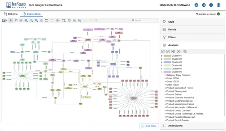Click the analysis results table icon

pos(185,52)
